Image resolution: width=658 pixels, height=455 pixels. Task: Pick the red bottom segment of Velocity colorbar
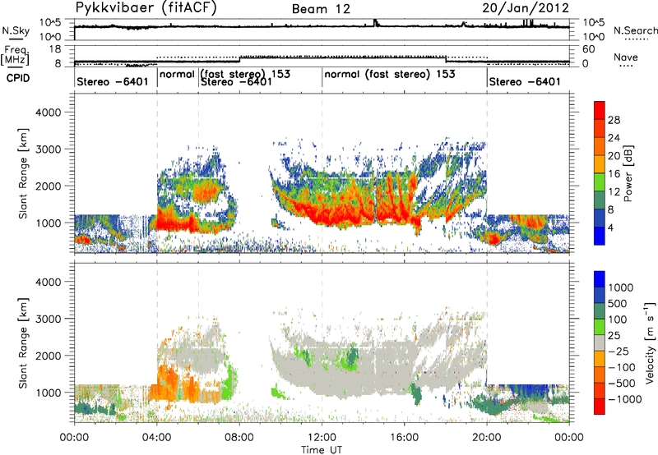600,407
